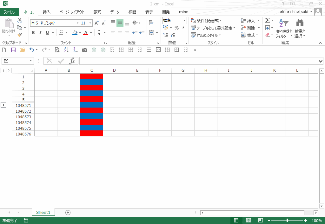Switch to the 開発 tab
This screenshot has height=224, width=325.
pos(166,12)
